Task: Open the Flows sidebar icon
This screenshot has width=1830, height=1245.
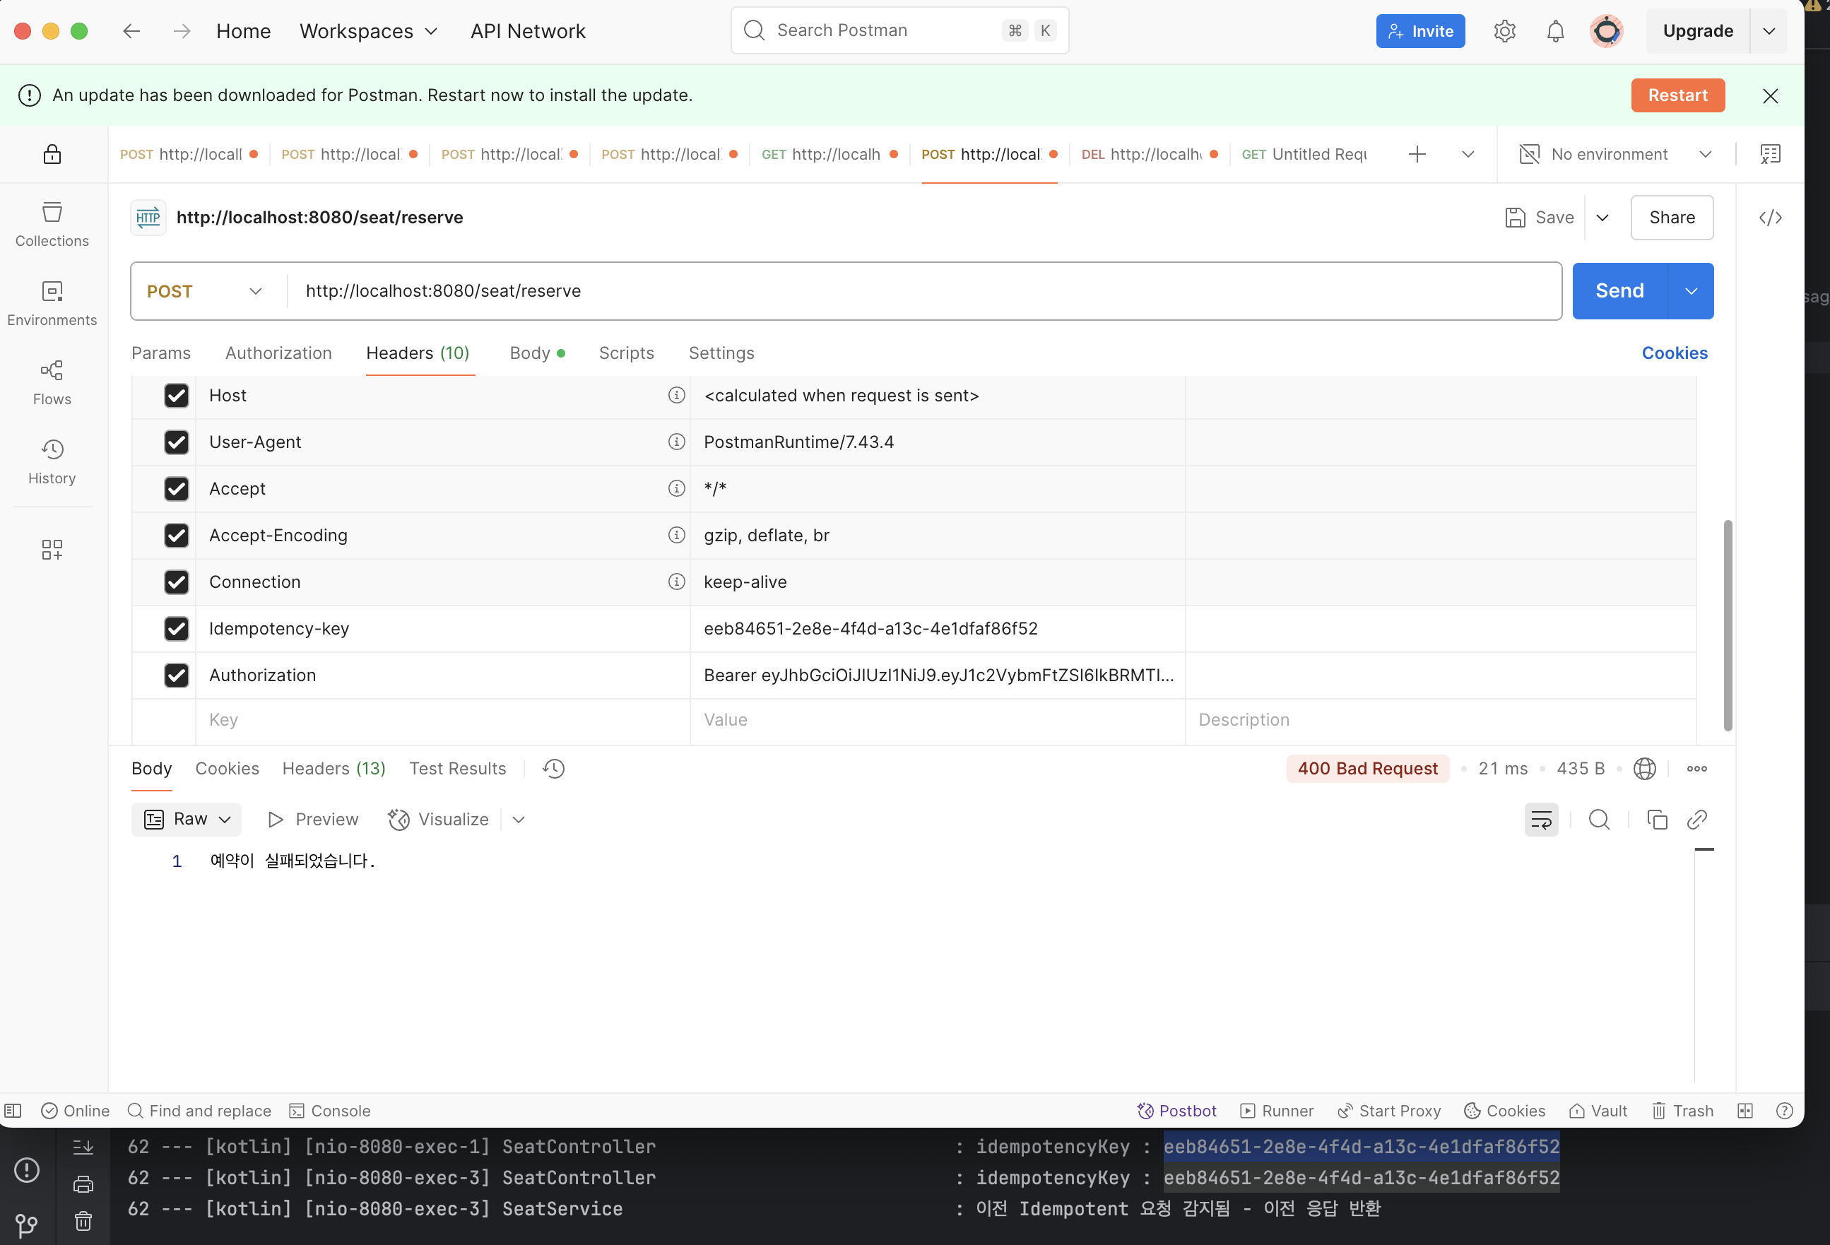Action: coord(52,383)
